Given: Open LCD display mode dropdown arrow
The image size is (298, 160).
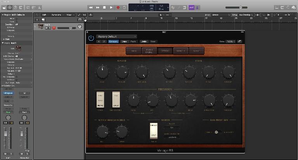Looking at the screenshot, I should click(x=168, y=8).
